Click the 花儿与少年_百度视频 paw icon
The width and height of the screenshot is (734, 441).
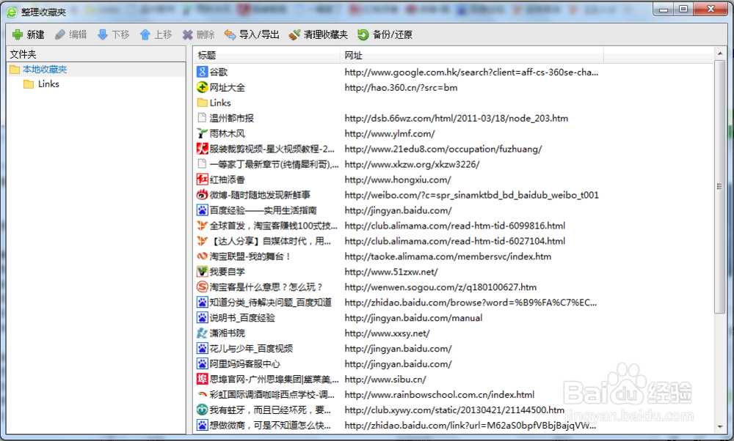(x=203, y=349)
